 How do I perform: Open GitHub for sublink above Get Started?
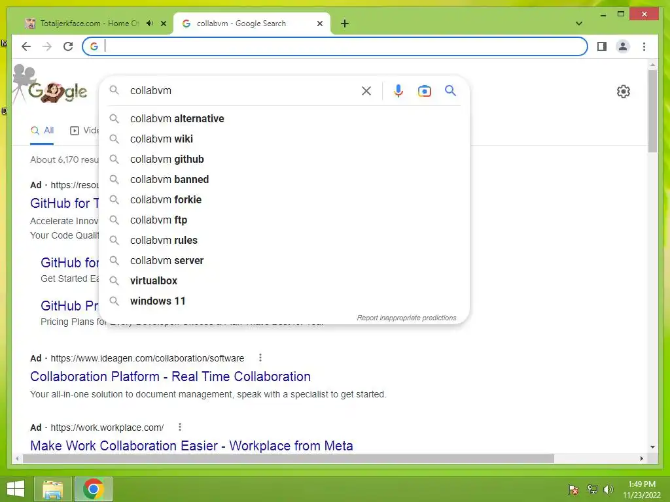[x=69, y=263]
